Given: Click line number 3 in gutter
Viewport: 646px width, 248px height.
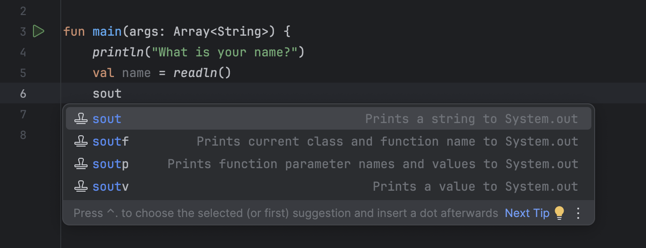Looking at the screenshot, I should pyautogui.click(x=23, y=32).
